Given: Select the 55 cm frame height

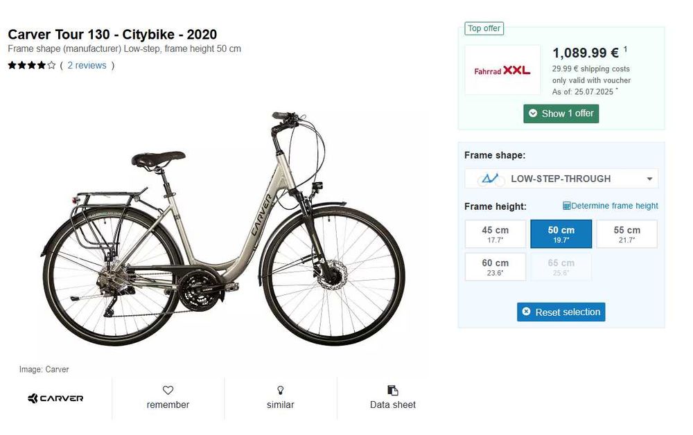Looking at the screenshot, I should tap(626, 234).
